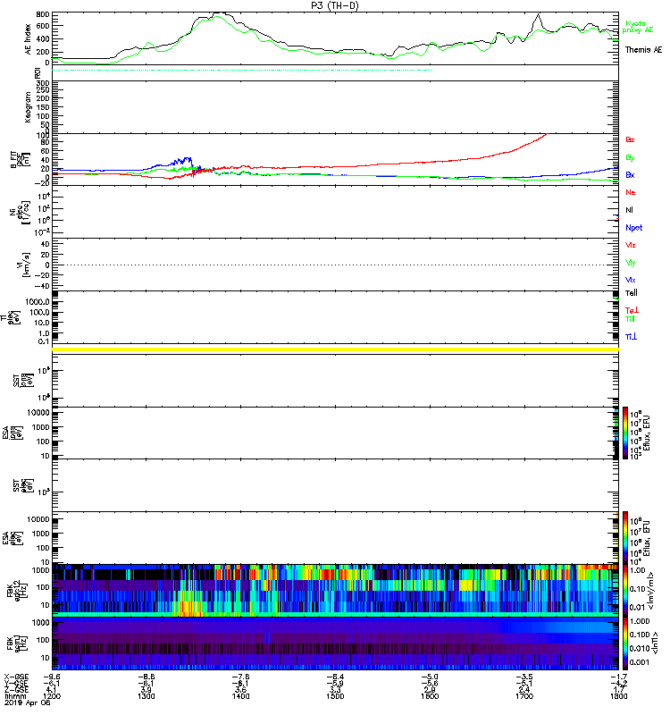Click the X-GSE value "-1.7"
The image size is (670, 715).
618,677
